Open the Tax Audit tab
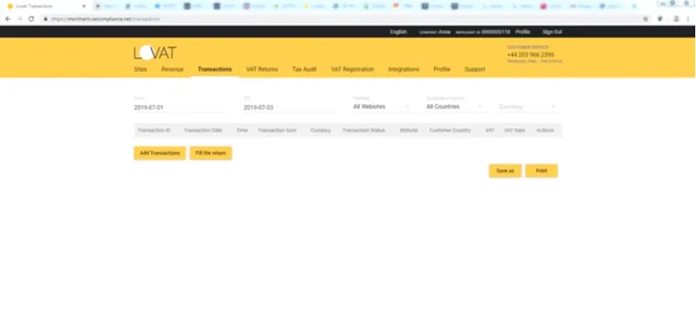The height and width of the screenshot is (330, 696). coord(304,69)
